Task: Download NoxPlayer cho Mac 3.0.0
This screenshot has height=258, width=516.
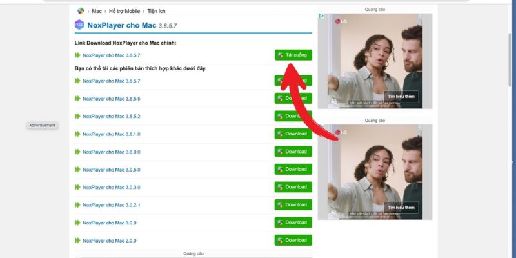Action: (x=293, y=223)
